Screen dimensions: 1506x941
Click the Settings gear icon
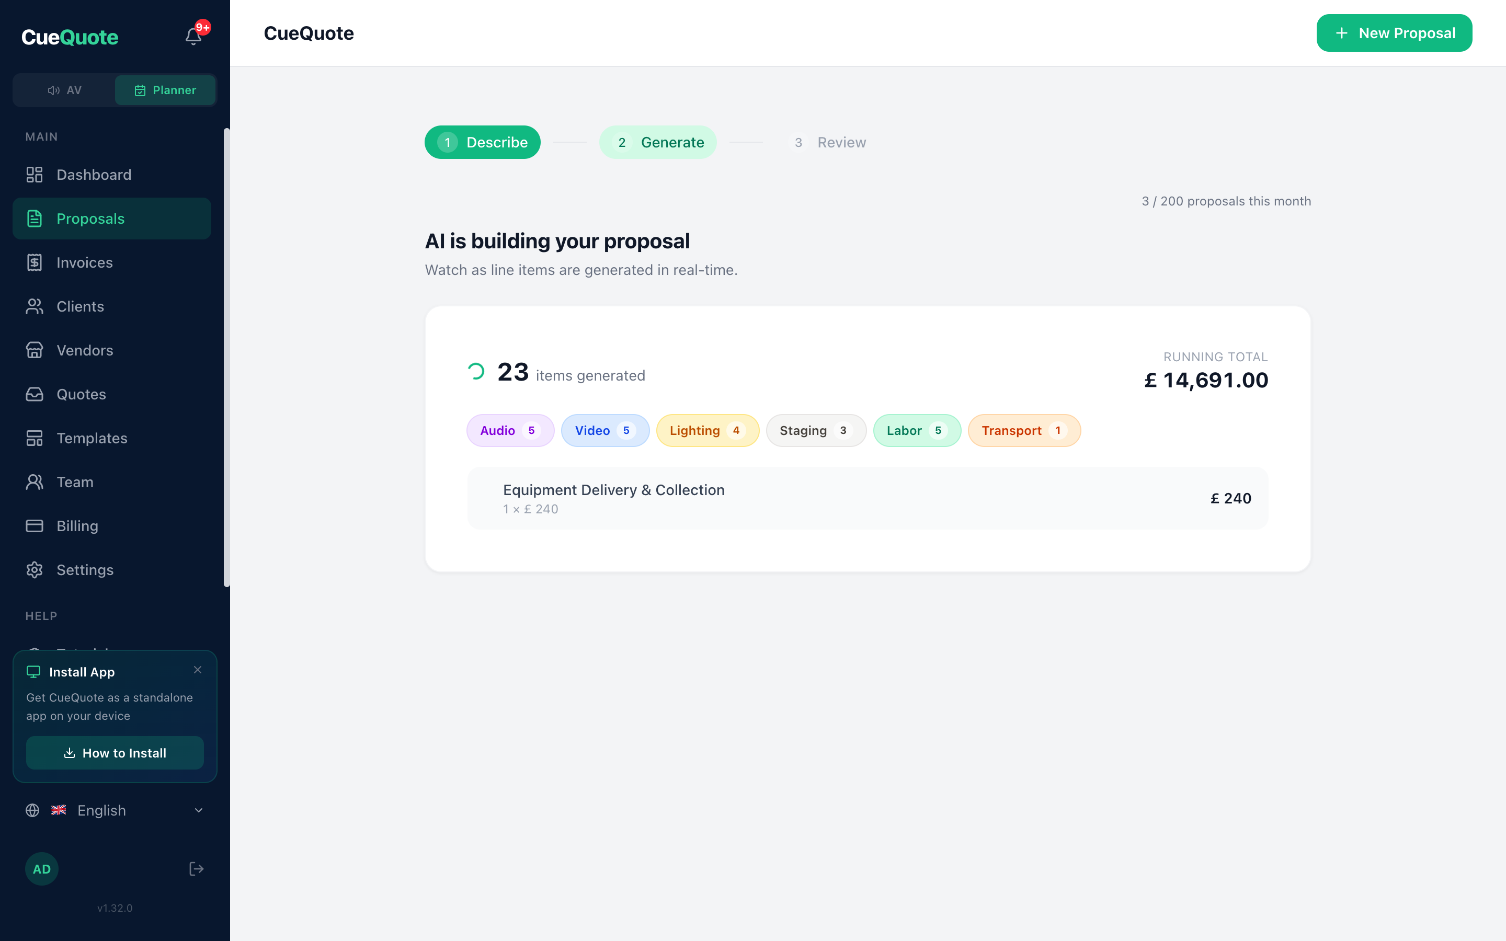(34, 570)
